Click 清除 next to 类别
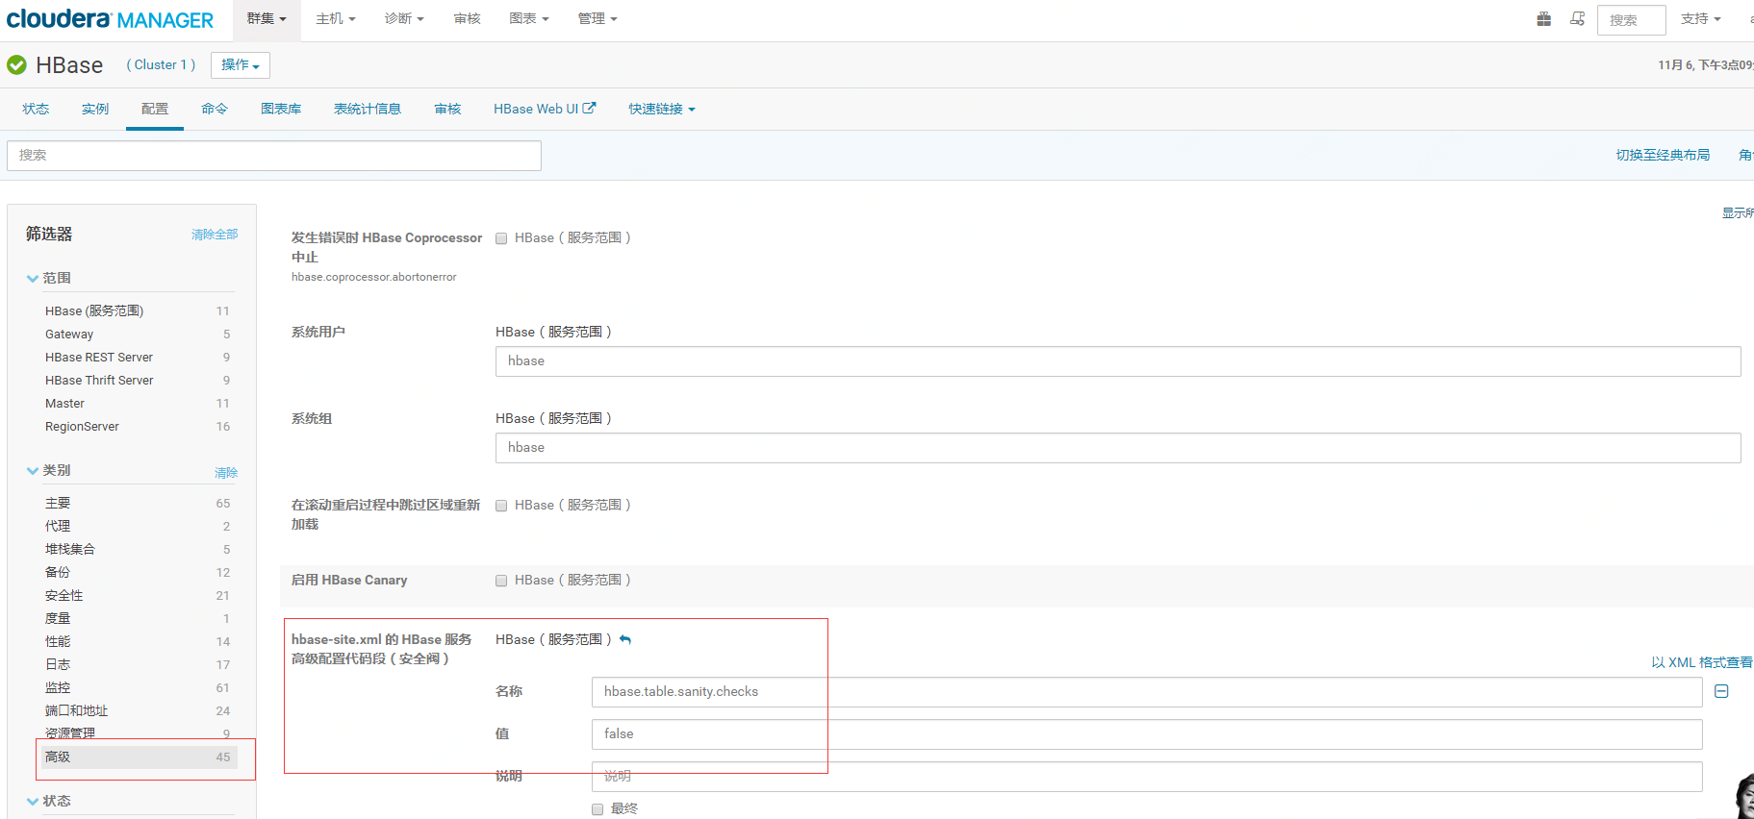The height and width of the screenshot is (819, 1754). point(226,473)
